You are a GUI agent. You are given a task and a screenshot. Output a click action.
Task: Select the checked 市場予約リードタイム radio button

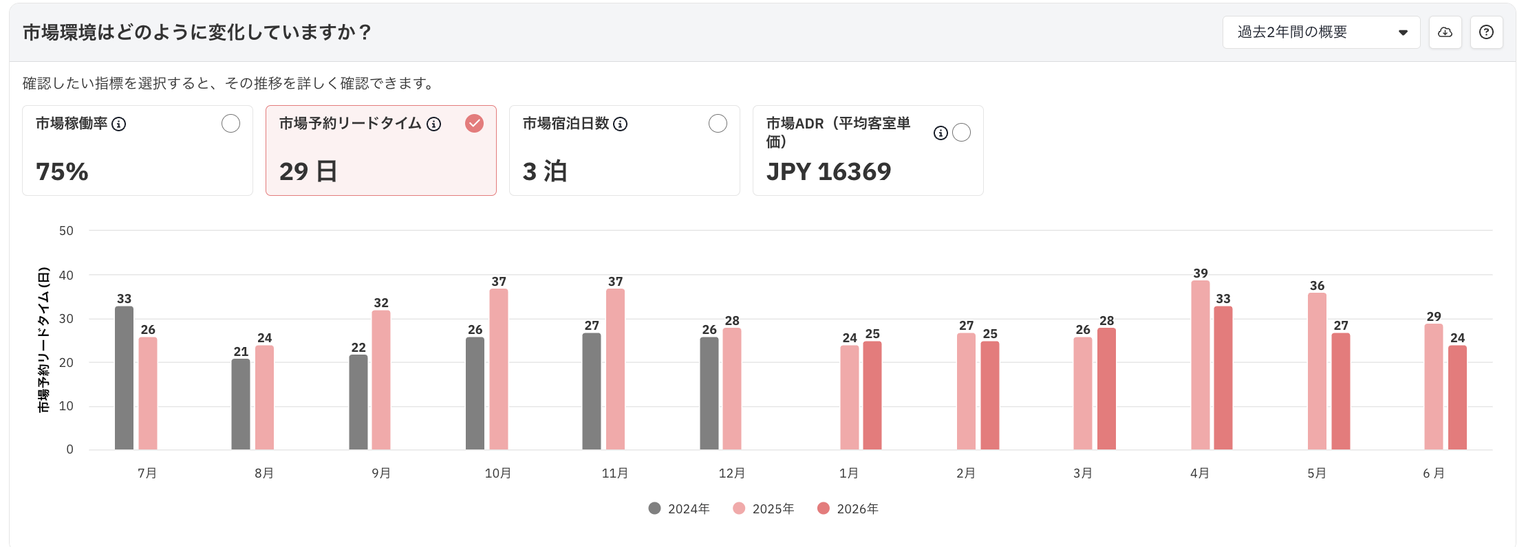[x=474, y=124]
